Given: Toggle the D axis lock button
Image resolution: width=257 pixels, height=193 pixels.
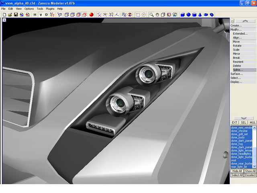Looking at the screenshot, I should [46, 14].
